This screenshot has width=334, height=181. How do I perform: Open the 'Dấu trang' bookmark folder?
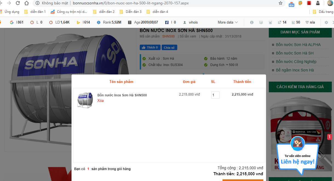click(x=323, y=12)
